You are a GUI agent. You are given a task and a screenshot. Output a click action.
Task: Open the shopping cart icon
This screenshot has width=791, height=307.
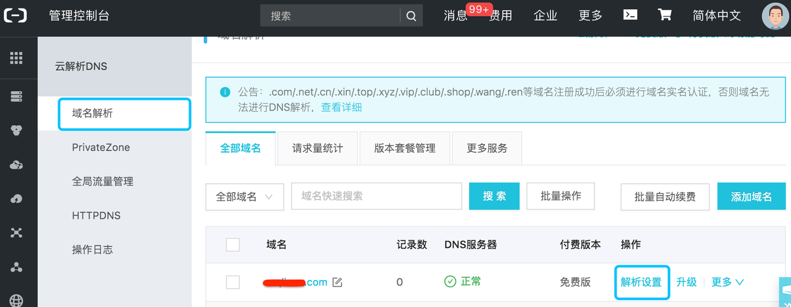(x=665, y=15)
